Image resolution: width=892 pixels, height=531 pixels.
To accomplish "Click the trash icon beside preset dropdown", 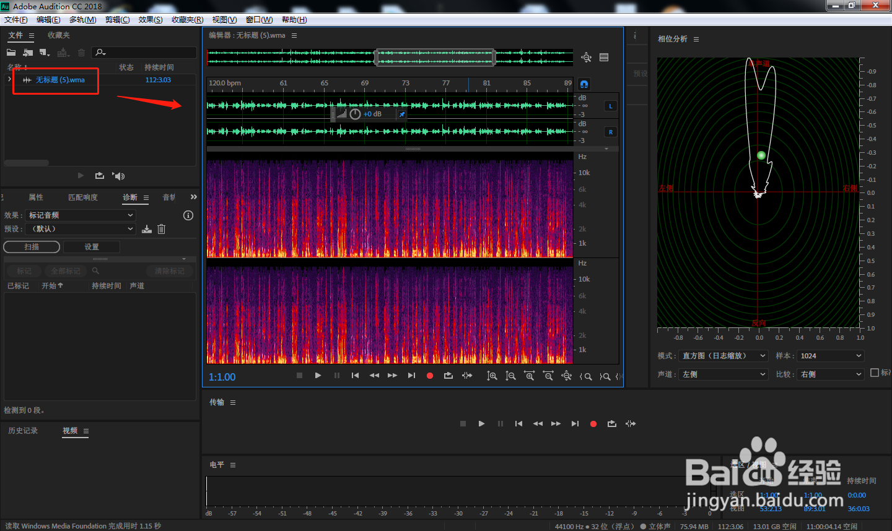I will coord(161,229).
